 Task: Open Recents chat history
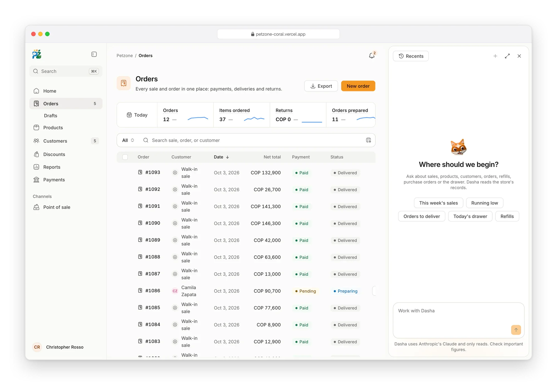point(411,56)
